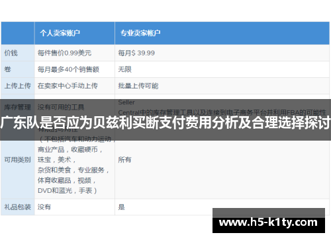The height and width of the screenshot is (239, 331).
Task: Click the 礼品包装 row label
Action: pos(17,207)
